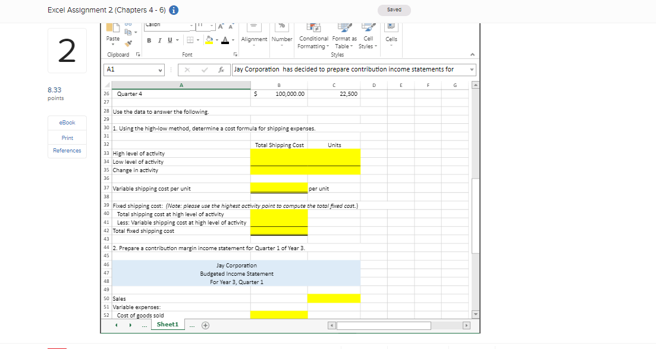The image size is (656, 349).
Task: Click inside the Name Box showing A1
Action: pos(131,70)
